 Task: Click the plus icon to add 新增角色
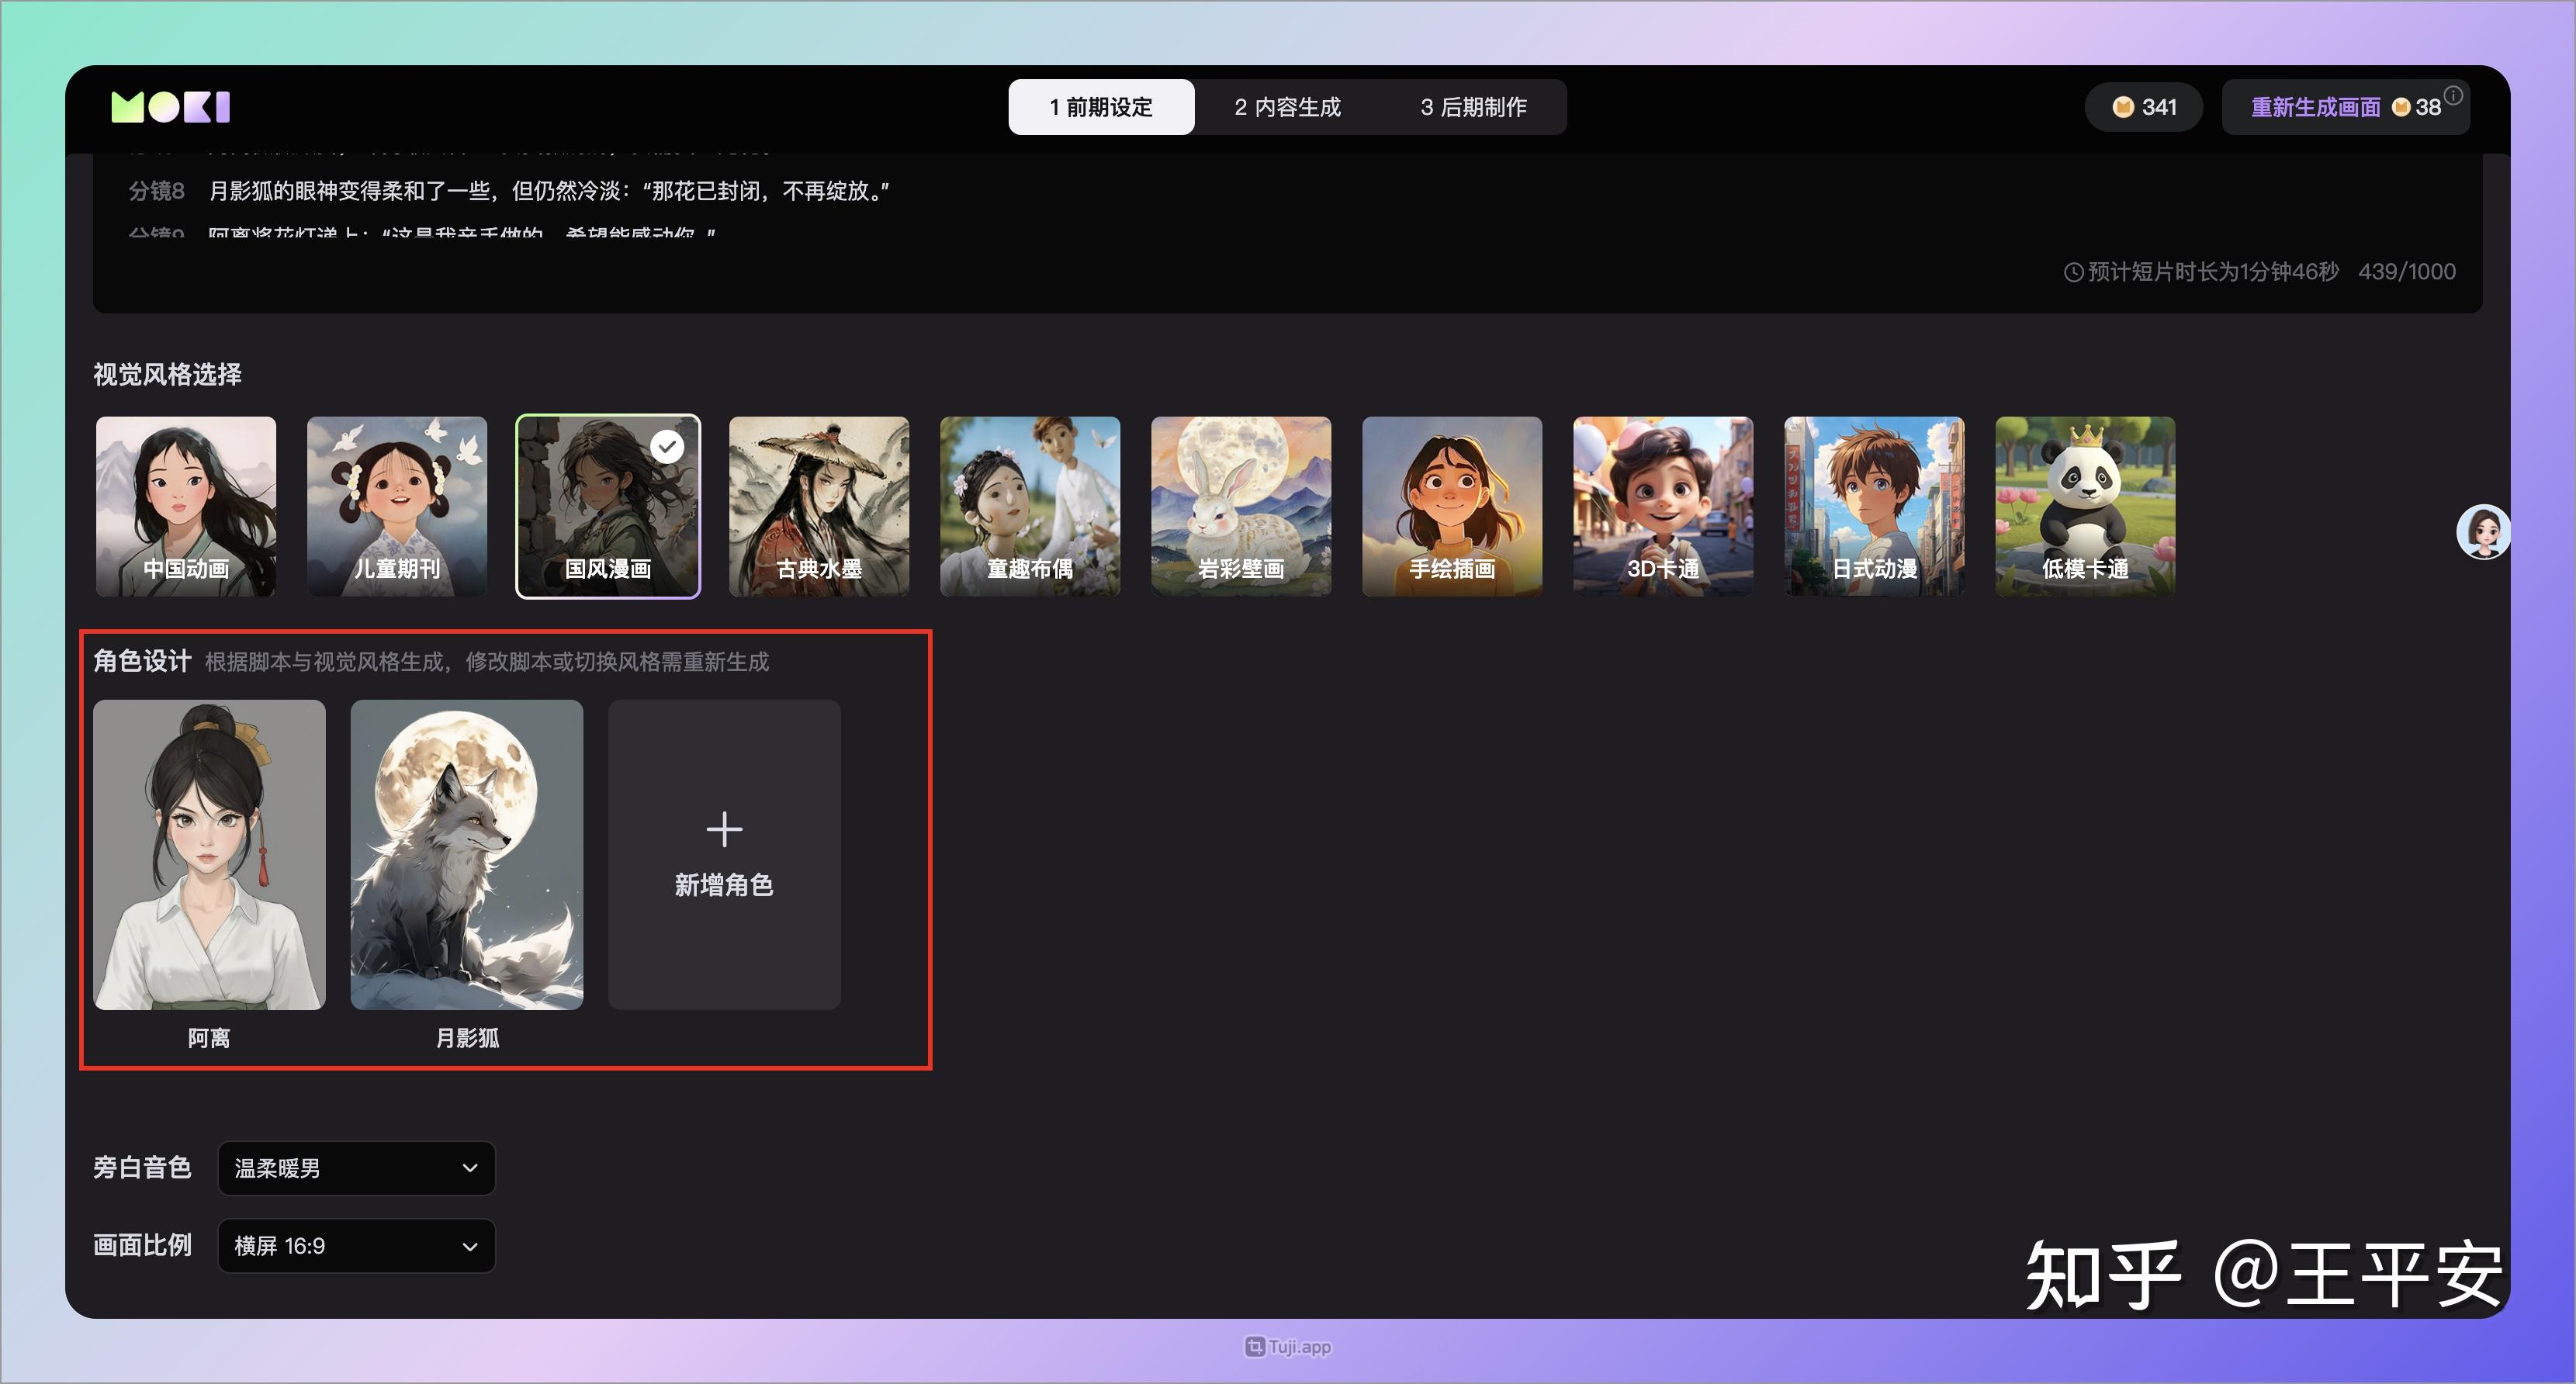pos(724,829)
